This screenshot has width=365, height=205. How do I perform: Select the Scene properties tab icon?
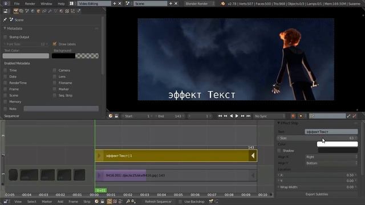pos(27,11)
